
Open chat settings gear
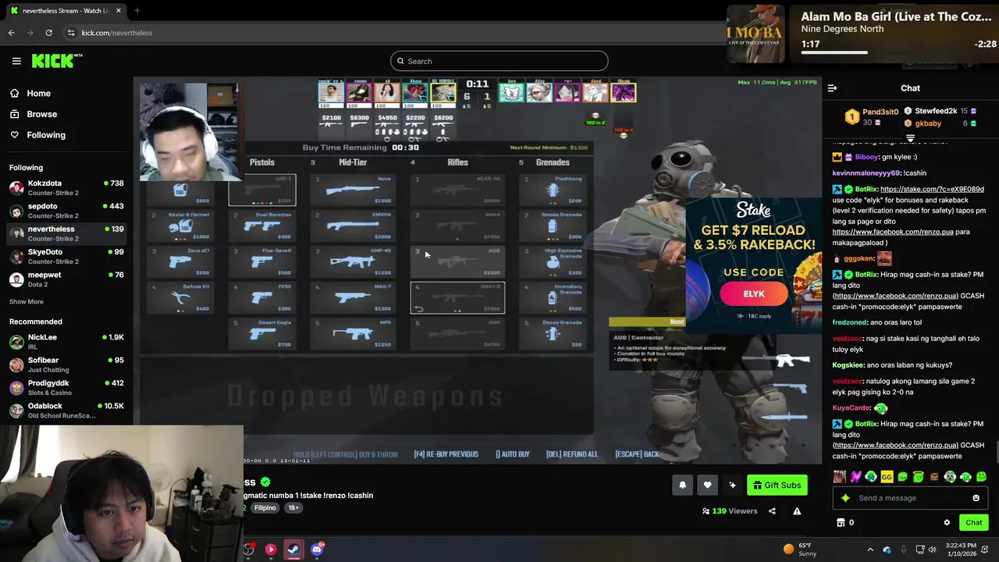pyautogui.click(x=947, y=522)
